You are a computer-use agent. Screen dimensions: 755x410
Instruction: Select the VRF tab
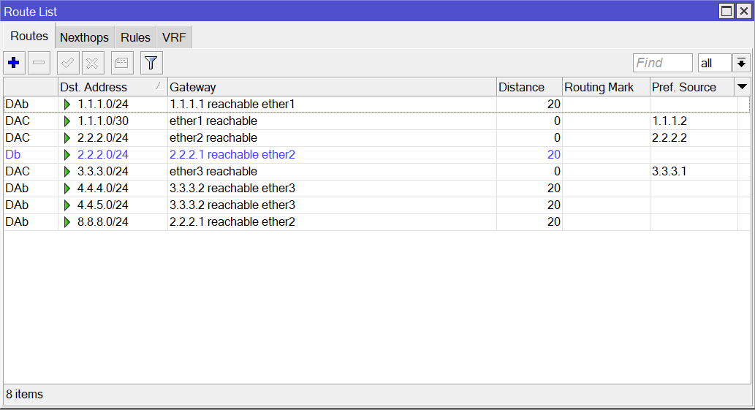[x=174, y=37]
